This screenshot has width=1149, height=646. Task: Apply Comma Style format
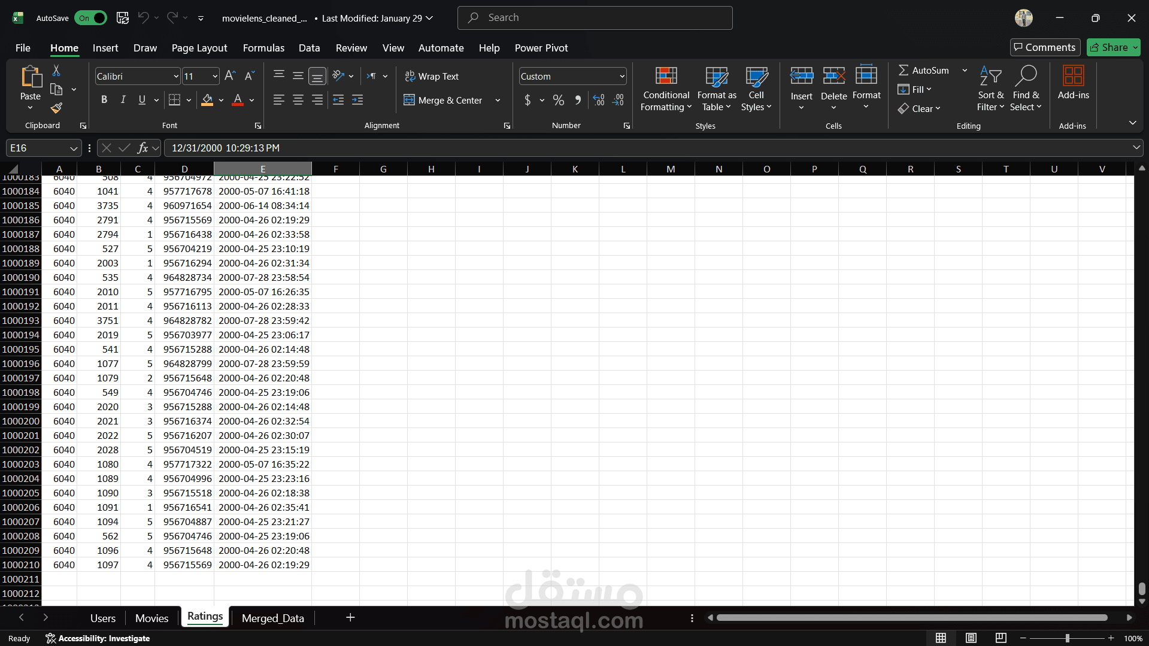pos(578,100)
